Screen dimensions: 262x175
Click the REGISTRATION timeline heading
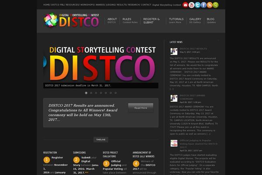point(50,153)
